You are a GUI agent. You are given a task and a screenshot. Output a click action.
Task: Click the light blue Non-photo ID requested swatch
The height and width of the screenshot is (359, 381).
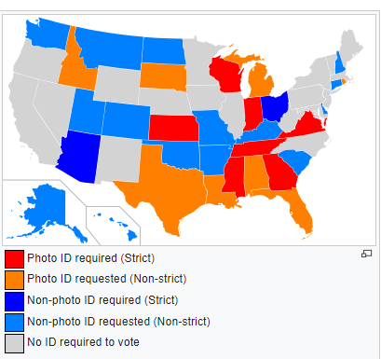(14, 323)
